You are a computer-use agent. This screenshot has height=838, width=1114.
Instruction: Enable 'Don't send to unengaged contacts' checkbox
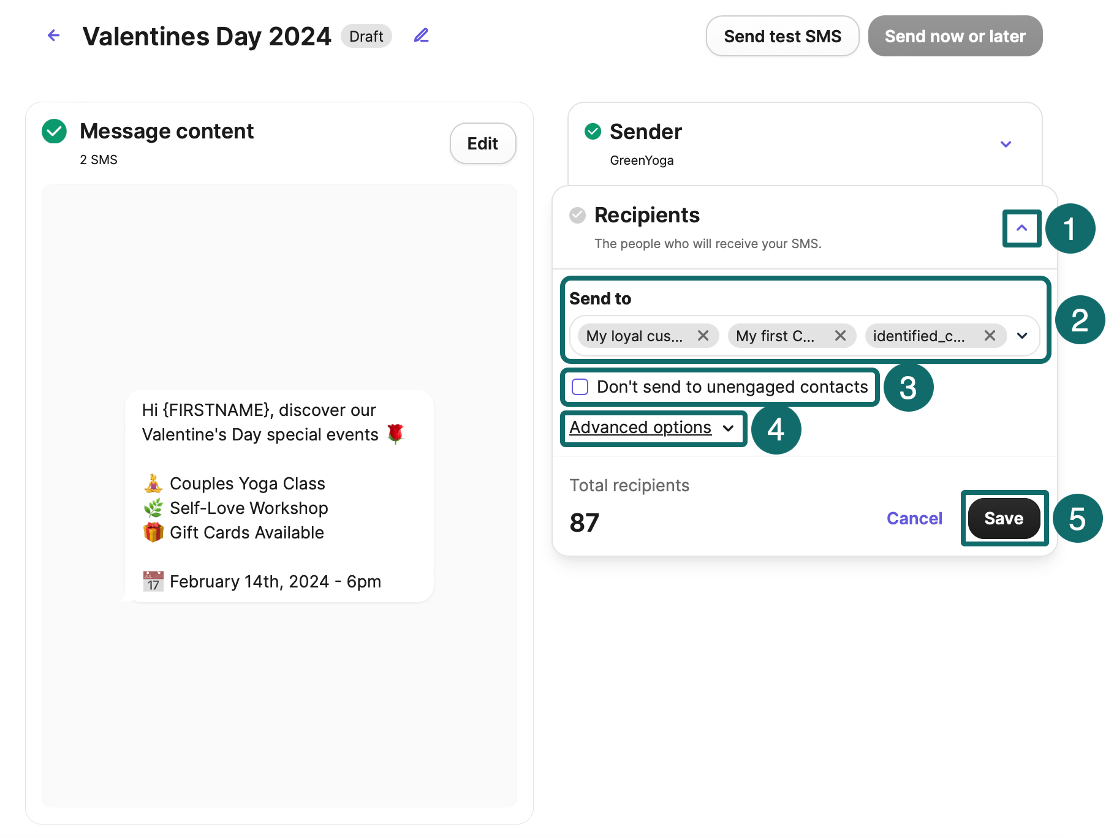tap(580, 387)
